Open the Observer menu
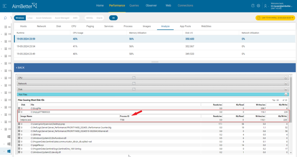297x157 pixels. pyautogui.click(x=151, y=5)
